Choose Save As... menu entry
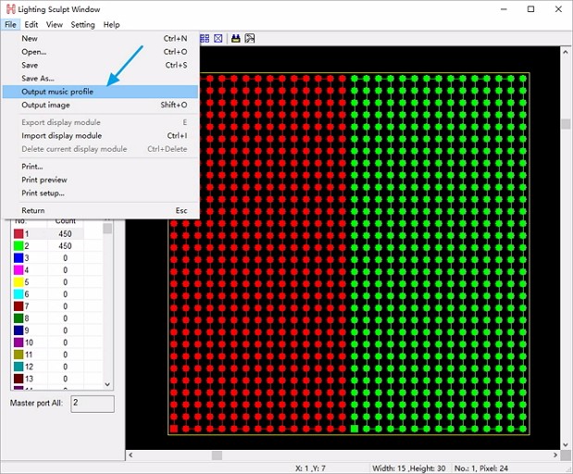This screenshot has height=474, width=573. (100, 78)
